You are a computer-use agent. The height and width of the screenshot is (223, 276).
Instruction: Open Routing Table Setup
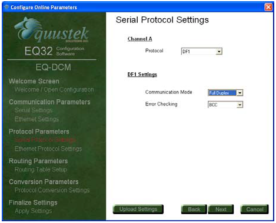(x=41, y=170)
